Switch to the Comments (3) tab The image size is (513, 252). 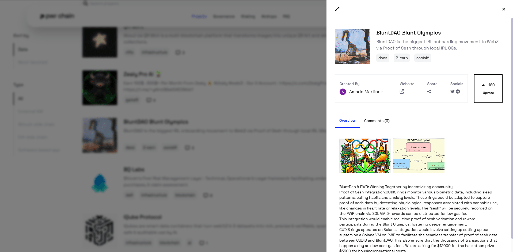click(x=377, y=121)
